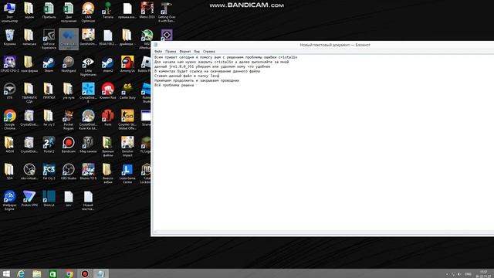Open the Файл menu in Notepad
This screenshot has height=278, width=494.
click(158, 52)
